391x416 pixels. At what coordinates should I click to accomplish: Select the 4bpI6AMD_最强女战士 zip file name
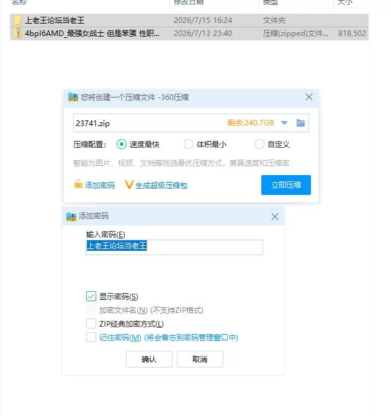[x=92, y=33]
